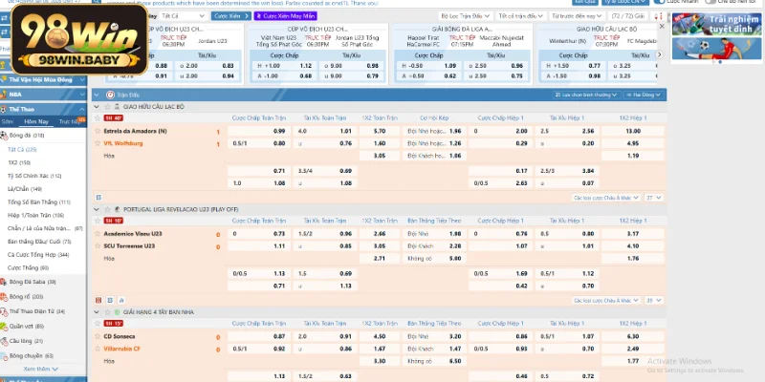This screenshot has height=382, width=765.
Task: Click the Cược Xiên button
Action: coord(231,16)
